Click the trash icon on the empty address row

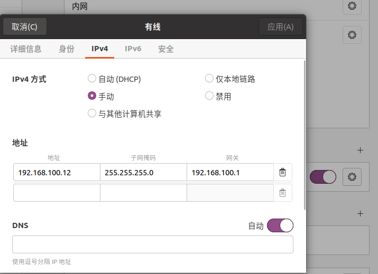point(282,193)
